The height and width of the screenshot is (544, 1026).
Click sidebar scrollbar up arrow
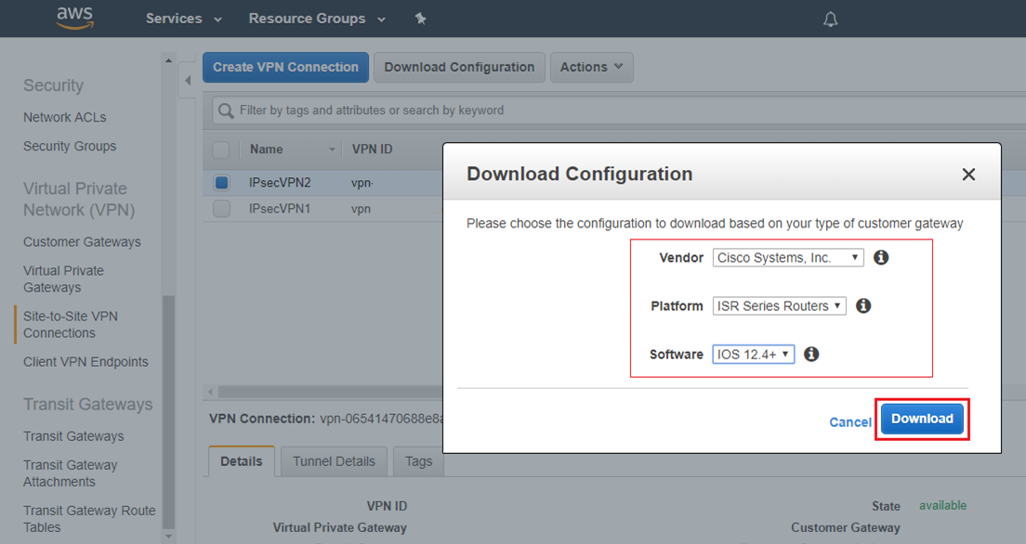(x=168, y=60)
